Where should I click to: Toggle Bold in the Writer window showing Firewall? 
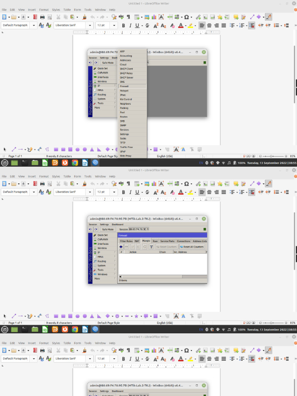click(123, 192)
